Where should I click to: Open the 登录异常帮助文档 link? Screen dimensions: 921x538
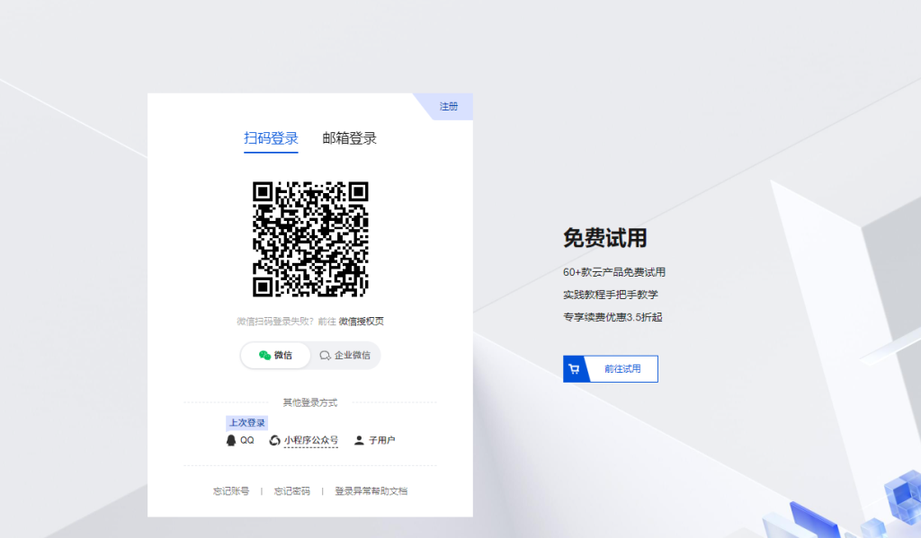click(x=371, y=491)
